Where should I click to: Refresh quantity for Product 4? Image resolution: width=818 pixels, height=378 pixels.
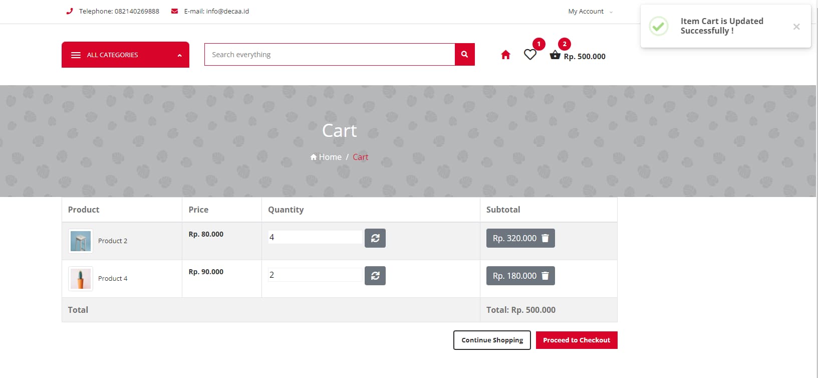pyautogui.click(x=375, y=276)
